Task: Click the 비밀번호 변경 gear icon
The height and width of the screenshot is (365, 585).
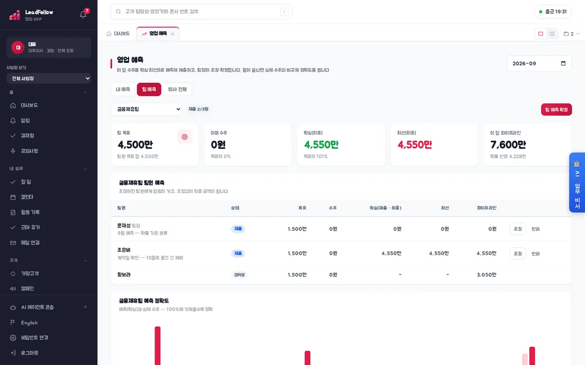Action: tap(13, 338)
